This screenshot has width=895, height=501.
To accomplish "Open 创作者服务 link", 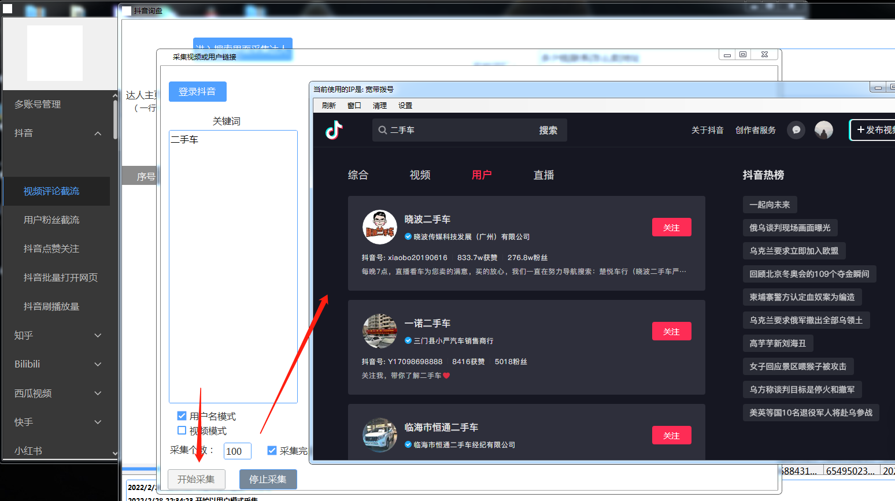I will pos(756,130).
